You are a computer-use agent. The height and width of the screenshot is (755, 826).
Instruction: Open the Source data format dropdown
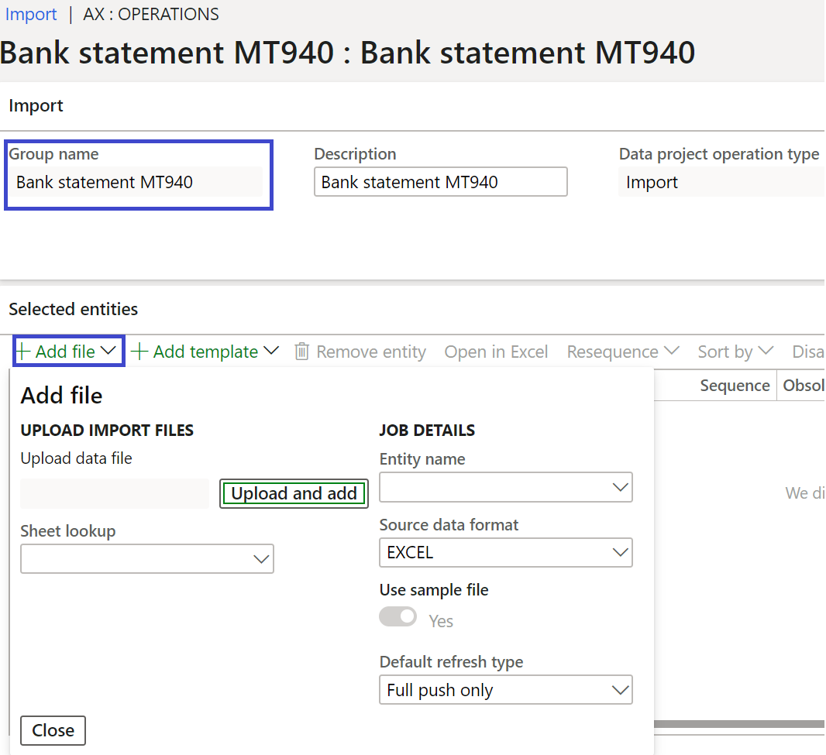point(506,552)
